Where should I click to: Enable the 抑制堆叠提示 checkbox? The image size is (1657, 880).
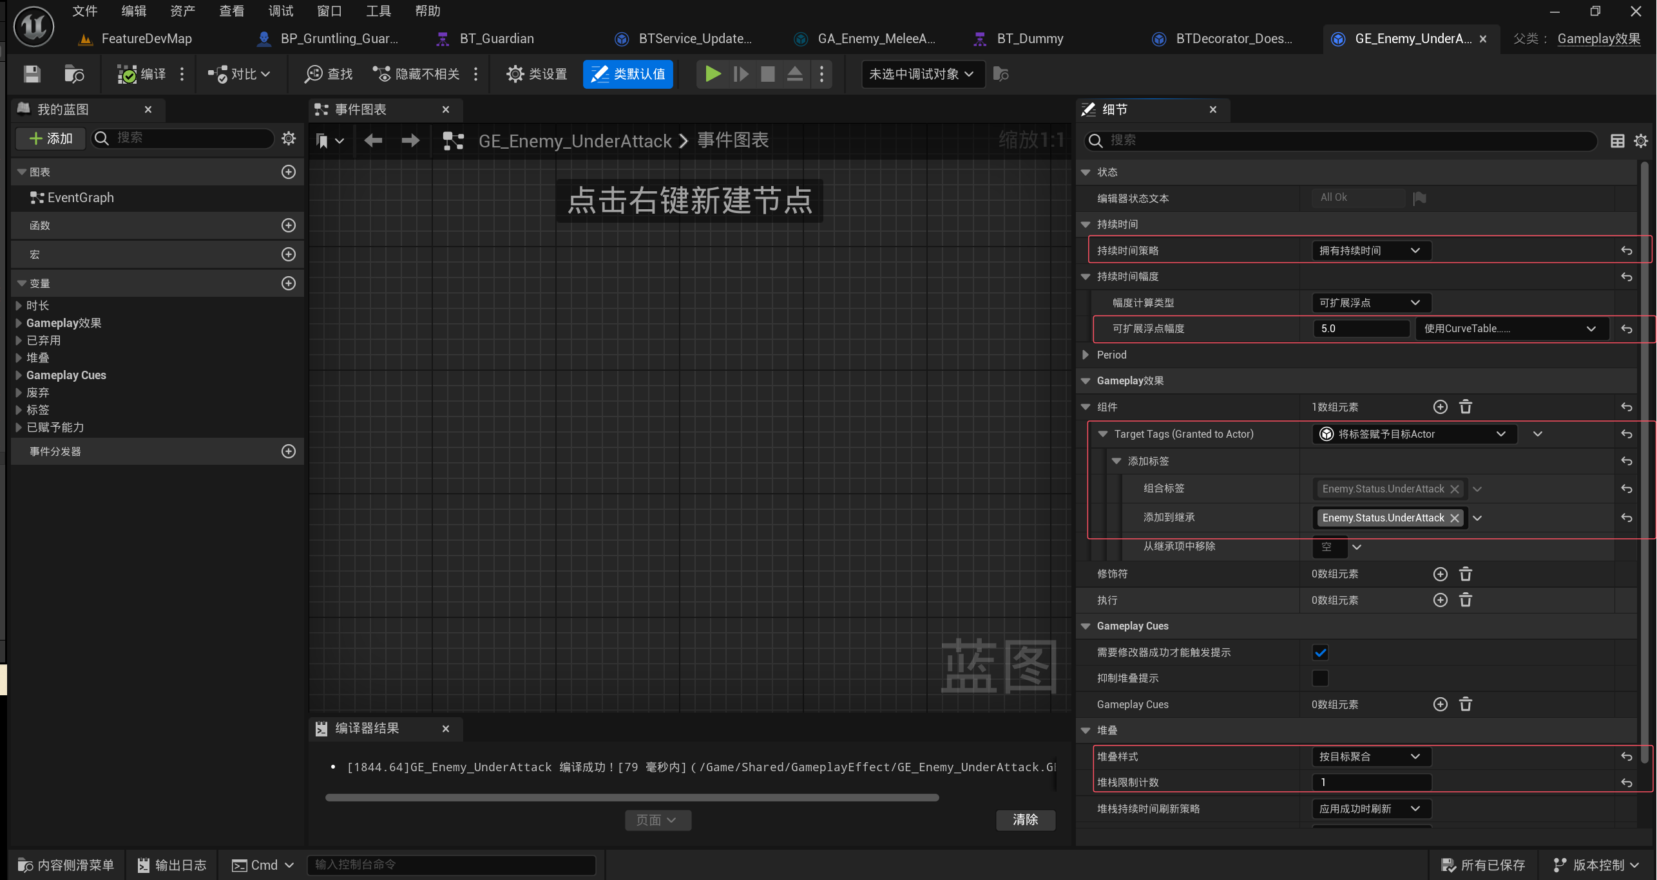point(1320,678)
